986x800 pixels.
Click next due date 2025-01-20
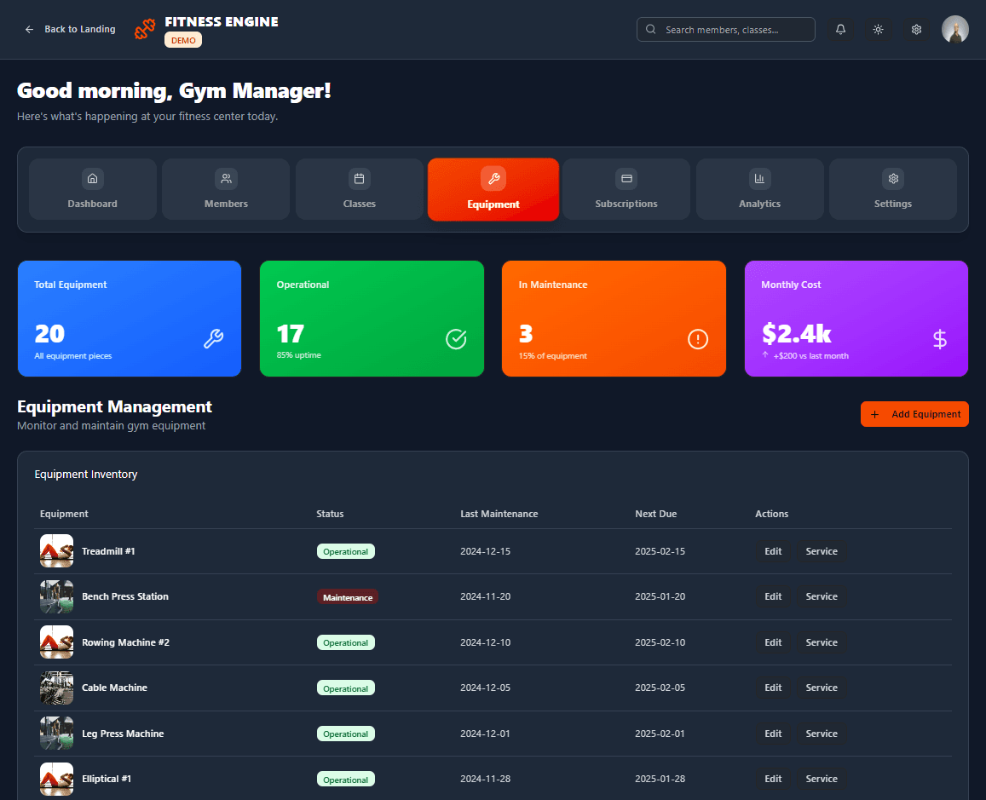(x=660, y=596)
